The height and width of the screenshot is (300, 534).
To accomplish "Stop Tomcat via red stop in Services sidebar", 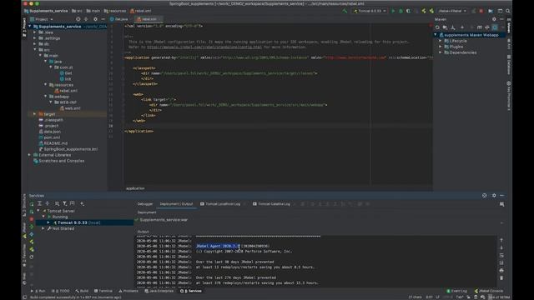I will point(32,219).
